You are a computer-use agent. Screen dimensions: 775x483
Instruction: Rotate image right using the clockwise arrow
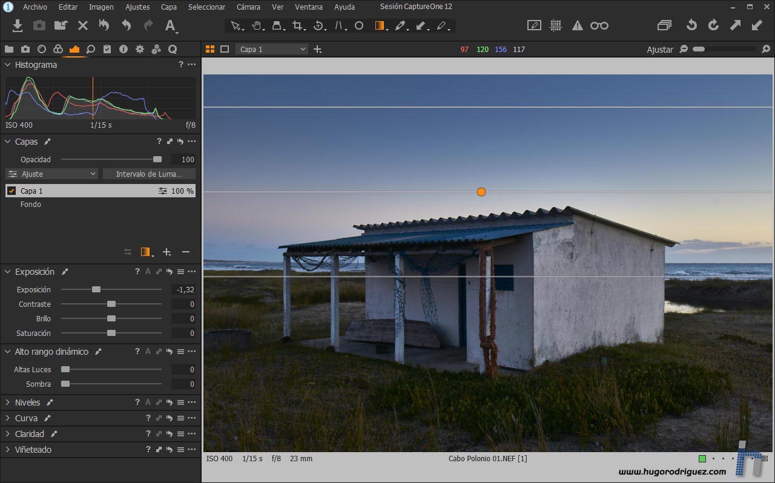[713, 25]
